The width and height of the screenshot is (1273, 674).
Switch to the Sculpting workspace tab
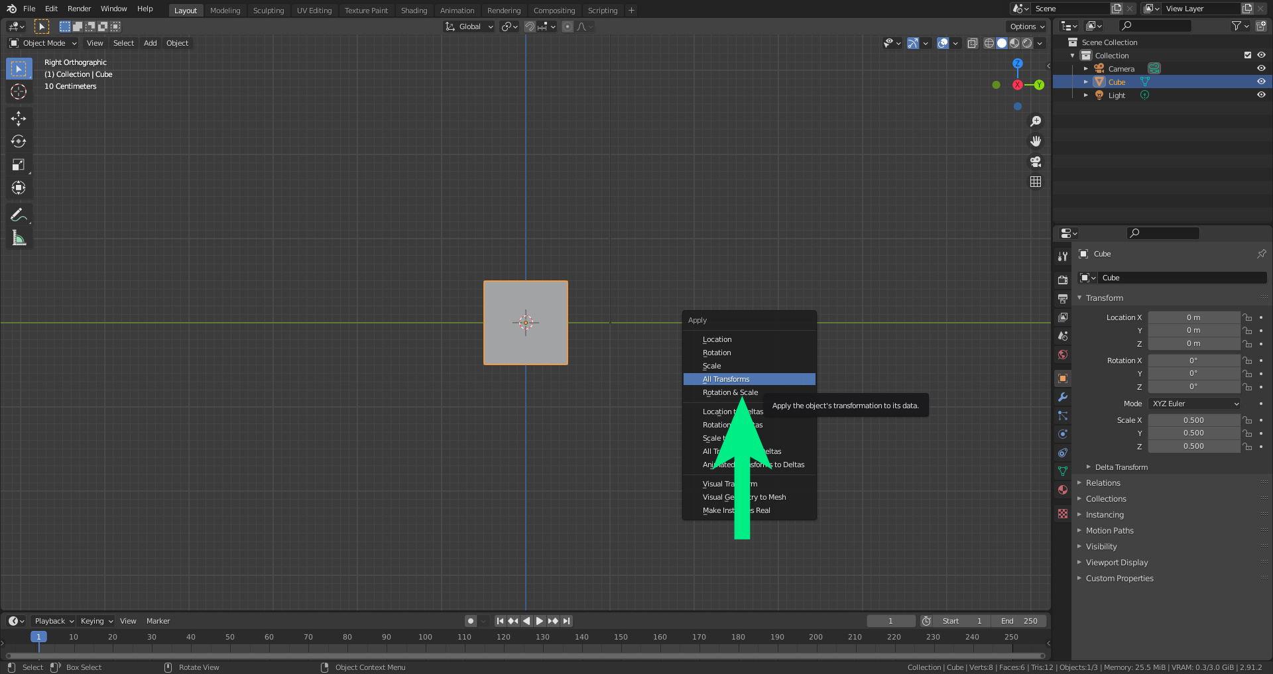coord(268,10)
